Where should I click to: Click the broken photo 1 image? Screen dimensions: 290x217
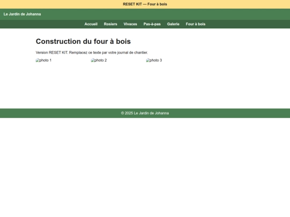tap(44, 61)
